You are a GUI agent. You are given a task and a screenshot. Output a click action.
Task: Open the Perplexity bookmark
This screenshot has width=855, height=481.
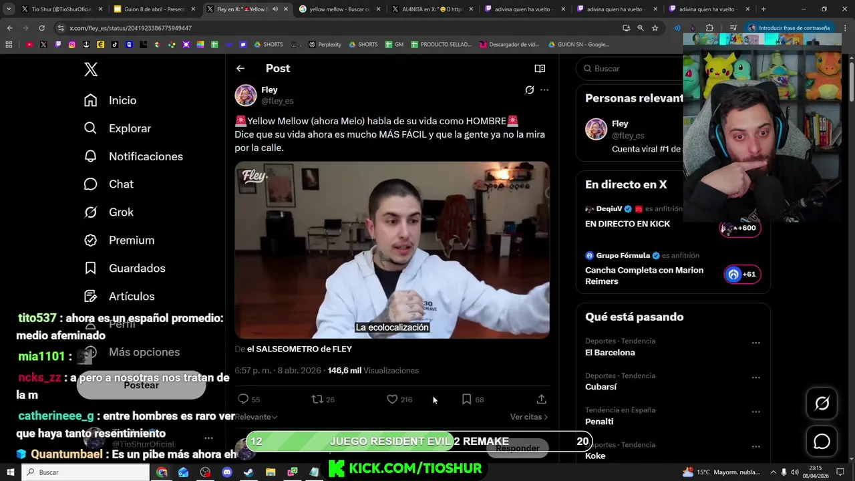click(325, 44)
